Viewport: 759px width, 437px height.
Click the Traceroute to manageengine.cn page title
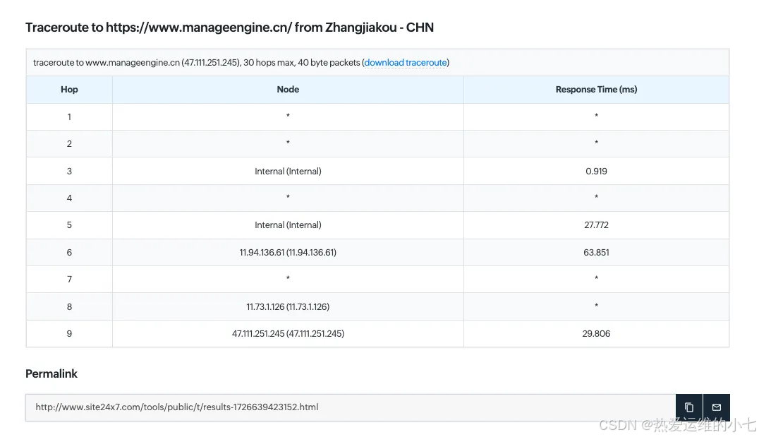click(229, 28)
